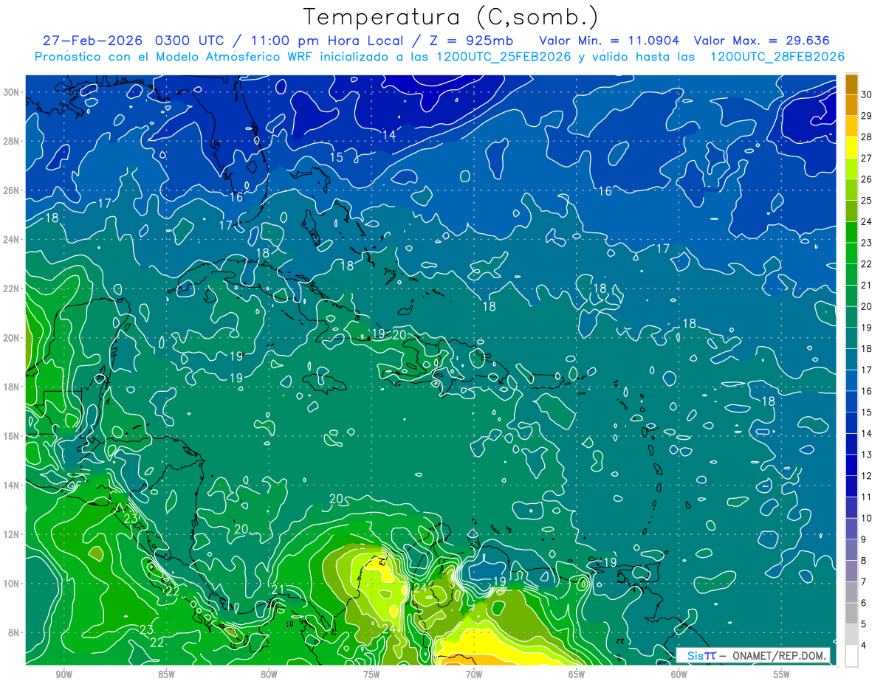Click the '14N' latitude axis label
Viewport: 886px width, 684px height.
click(13, 486)
